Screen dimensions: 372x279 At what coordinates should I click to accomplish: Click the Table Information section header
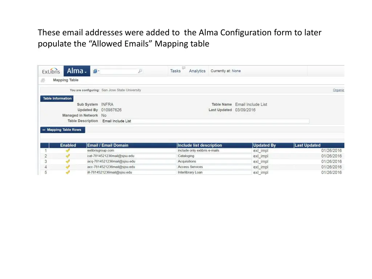pos(57,98)
